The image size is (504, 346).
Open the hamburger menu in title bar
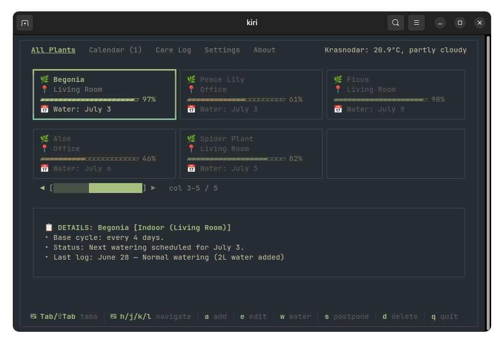coord(416,23)
